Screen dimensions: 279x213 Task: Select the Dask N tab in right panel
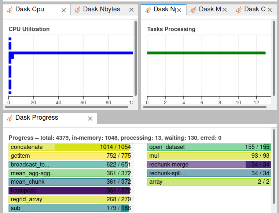[x=164, y=10]
